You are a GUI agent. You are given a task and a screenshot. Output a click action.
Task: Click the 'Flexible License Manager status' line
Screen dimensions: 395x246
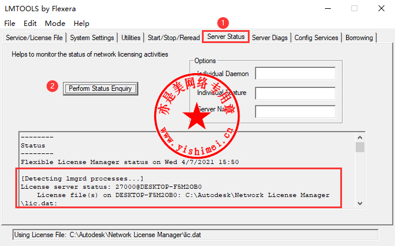(x=130, y=162)
